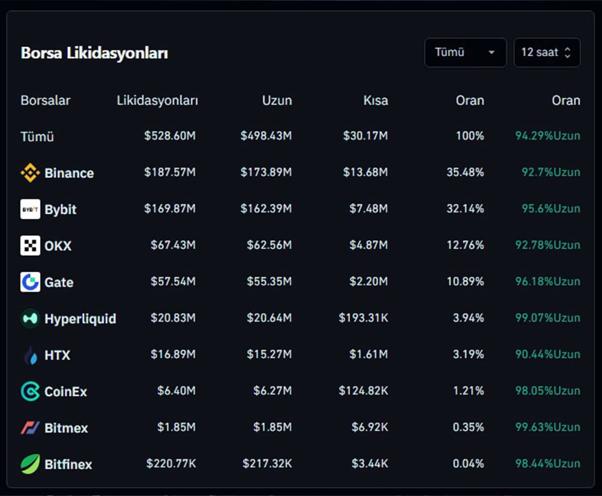Screen dimensions: 602x496
Task: Click the Hyperliquid logo icon
Action: click(30, 318)
